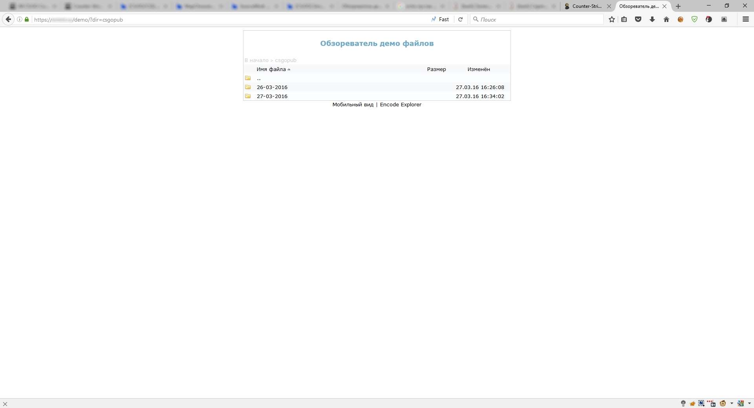Open the Pocket save icon
754x408 pixels.
pos(638,19)
